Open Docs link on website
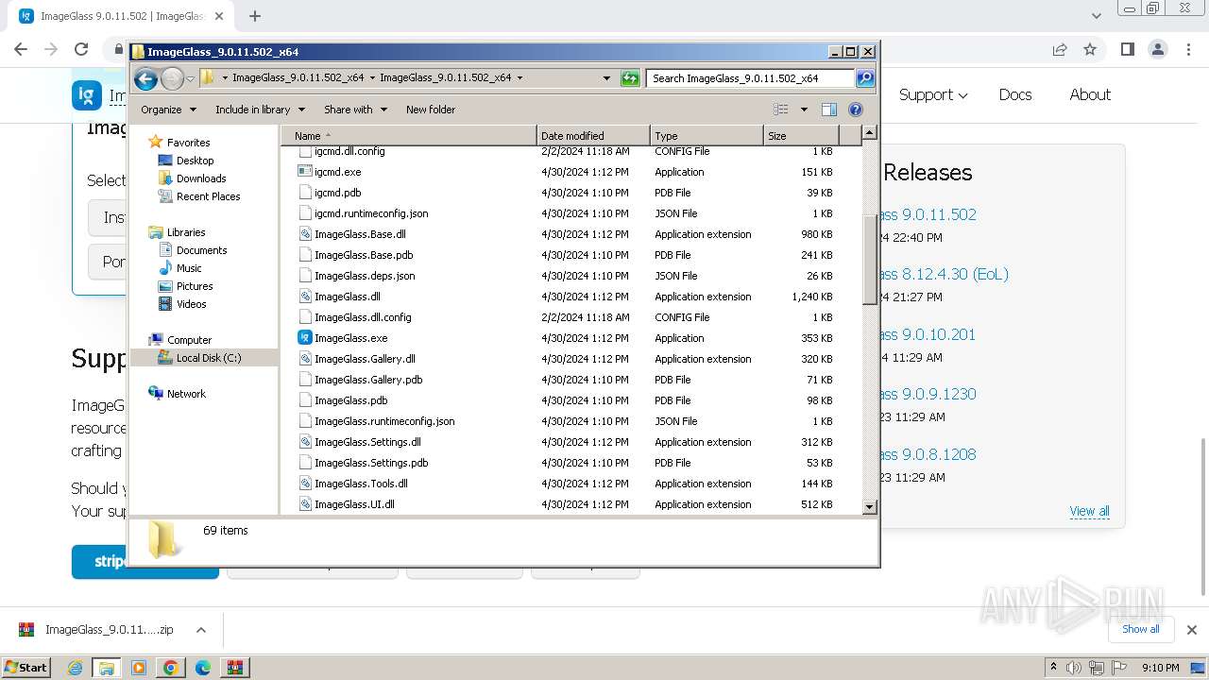Image resolution: width=1209 pixels, height=680 pixels. coord(1015,94)
